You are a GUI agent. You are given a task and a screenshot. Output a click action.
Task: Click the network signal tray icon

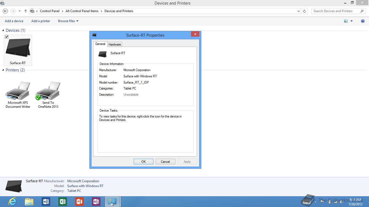click(x=335, y=202)
